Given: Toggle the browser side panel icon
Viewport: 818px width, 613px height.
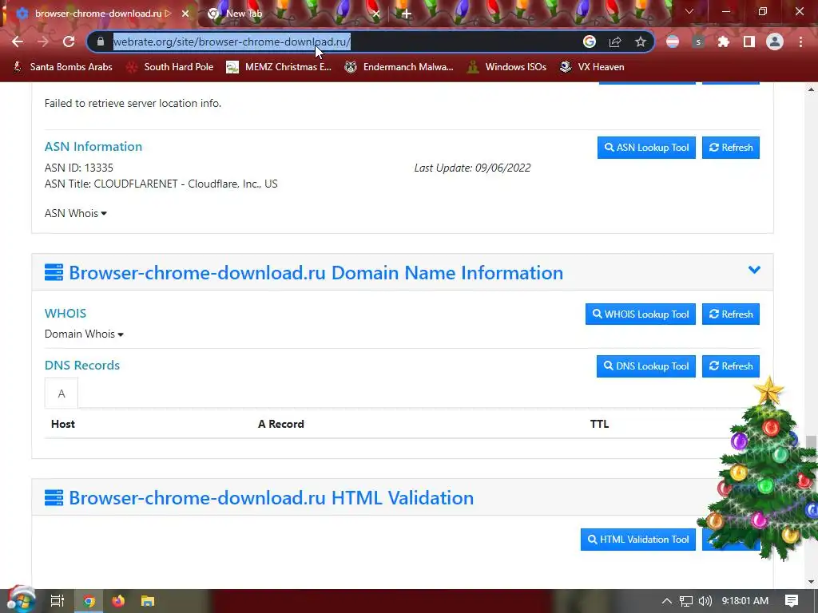Looking at the screenshot, I should click(749, 42).
